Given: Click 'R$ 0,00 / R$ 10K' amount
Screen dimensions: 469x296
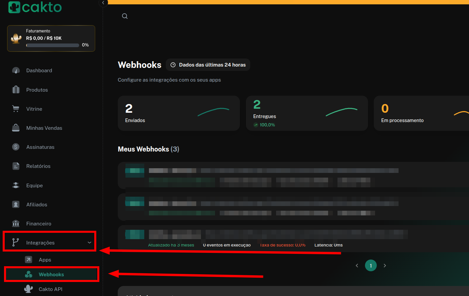Looking at the screenshot, I should point(44,38).
